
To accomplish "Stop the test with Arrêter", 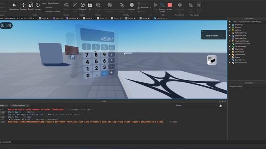I will pyautogui.click(x=170, y=7).
